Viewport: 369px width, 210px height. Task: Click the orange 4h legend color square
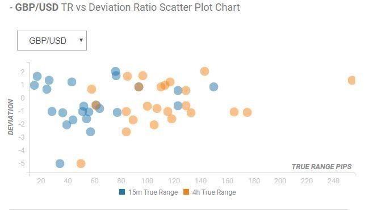pyautogui.click(x=186, y=192)
